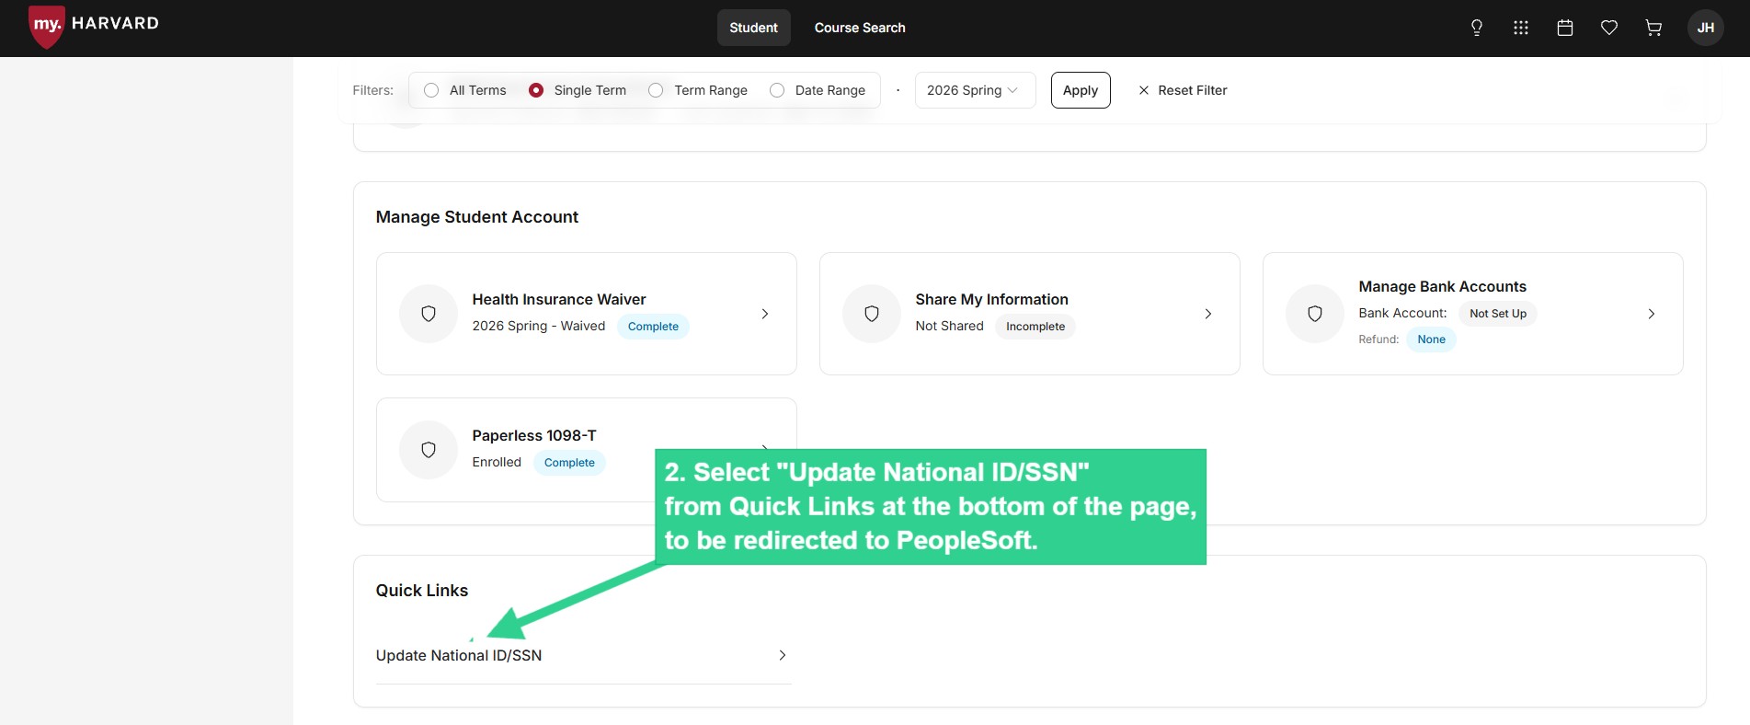Screen dimensions: 1750x725
Task: Open the shopping cart icon
Action: pyautogui.click(x=1653, y=28)
